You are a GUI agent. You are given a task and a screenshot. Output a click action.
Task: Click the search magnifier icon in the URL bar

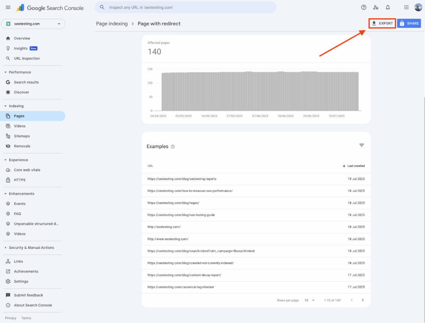[x=102, y=7]
